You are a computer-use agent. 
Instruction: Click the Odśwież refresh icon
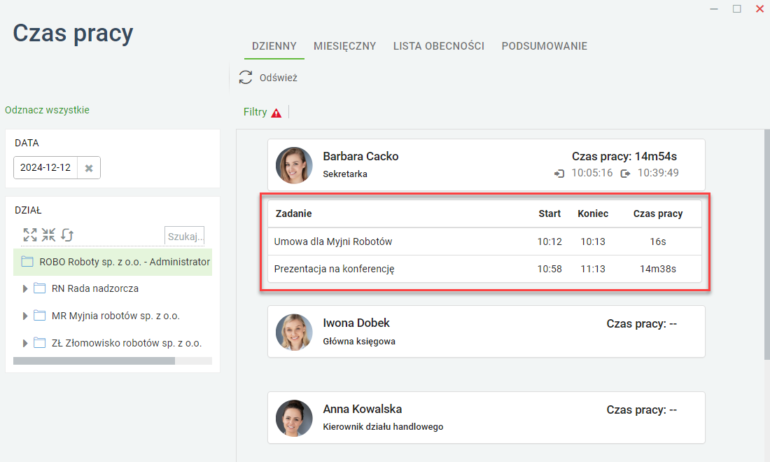[246, 77]
